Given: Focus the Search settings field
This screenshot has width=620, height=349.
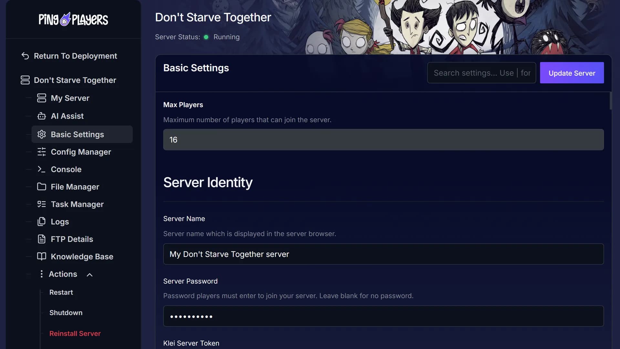Looking at the screenshot, I should coord(481,73).
